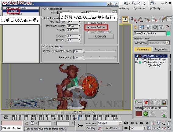Select the 100% Adjustment Layer row
The width and height of the screenshot is (173, 132).
click(x=151, y=59)
